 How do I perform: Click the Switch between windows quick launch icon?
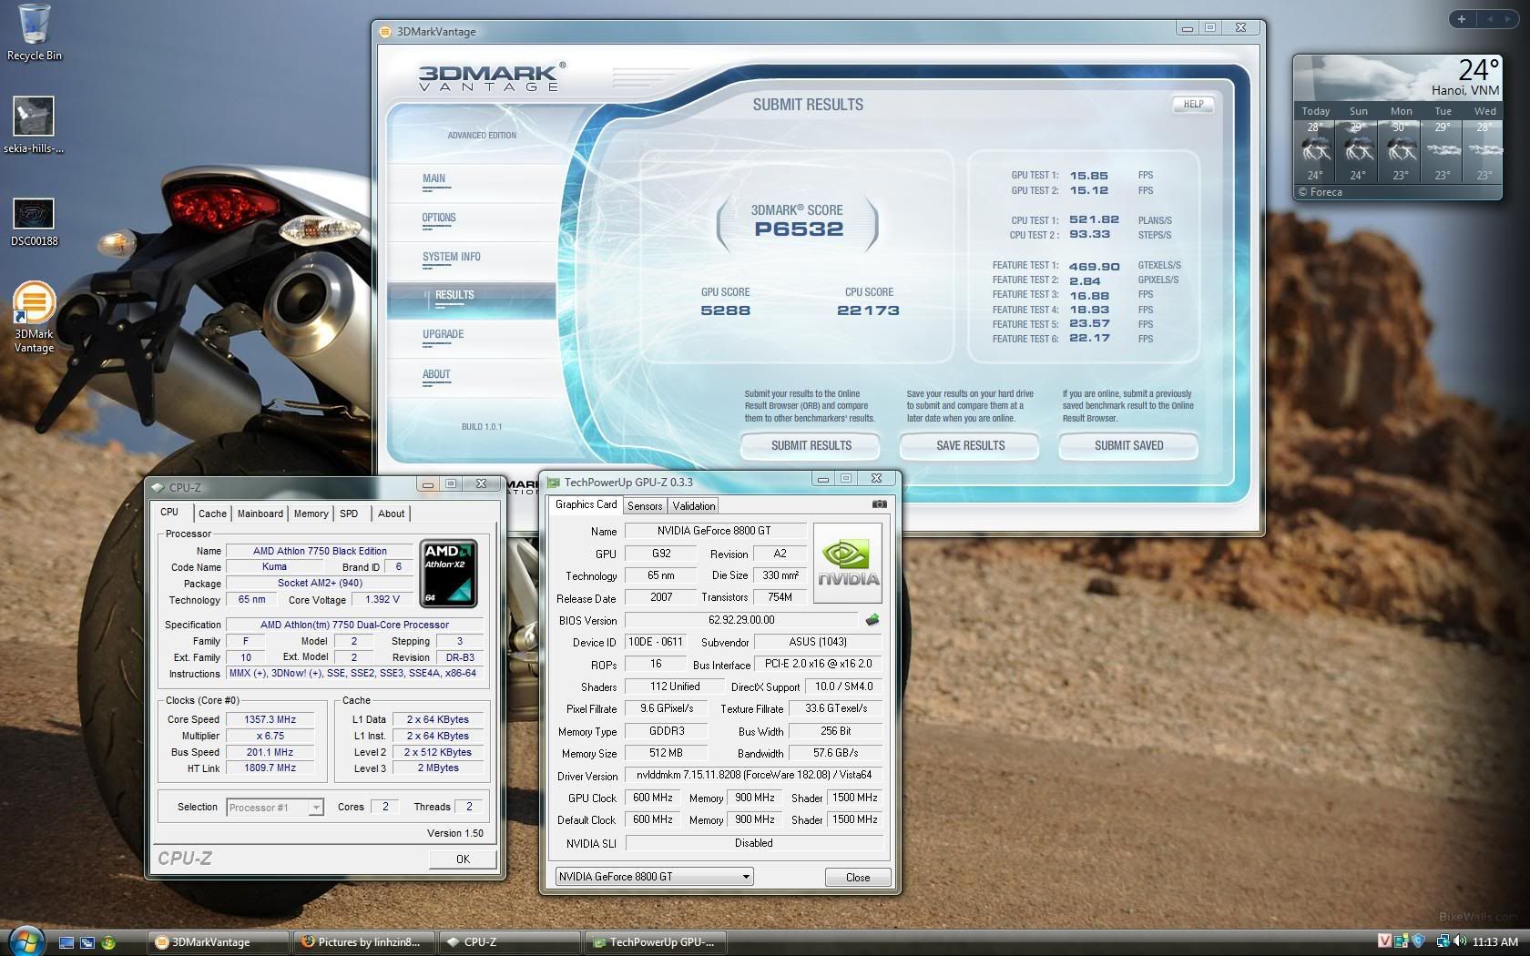coord(87,942)
